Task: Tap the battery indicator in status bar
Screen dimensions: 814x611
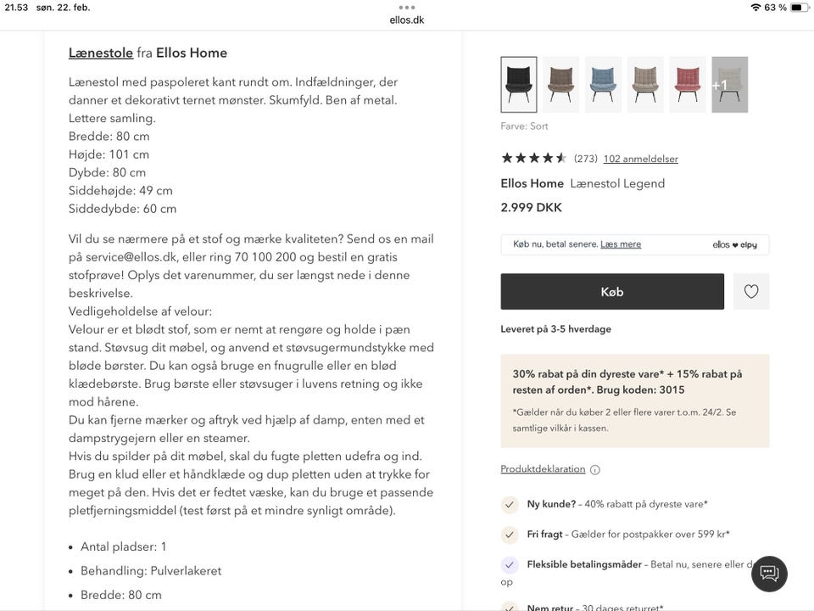Action: (800, 8)
